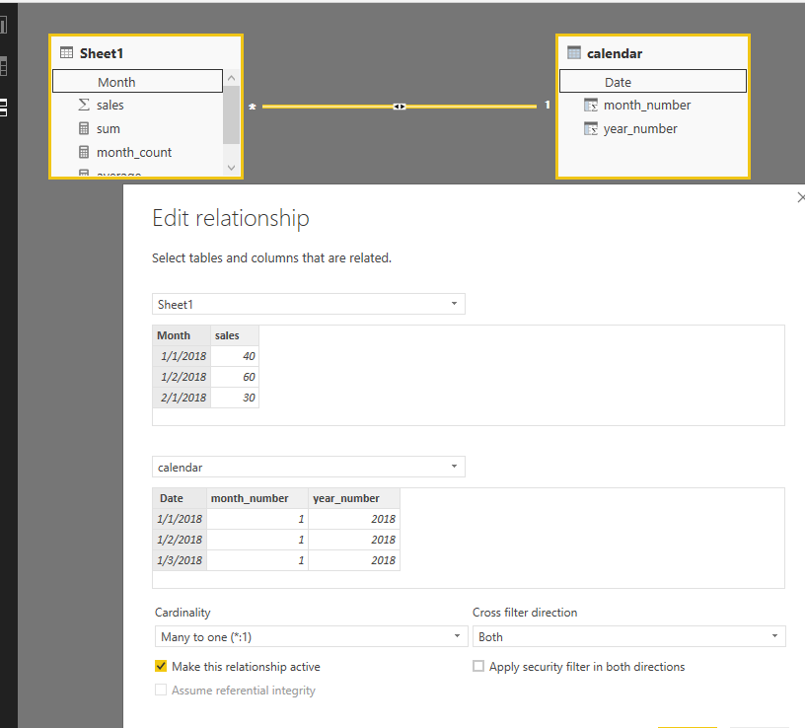Image resolution: width=805 pixels, height=728 pixels.
Task: Select the Date column header in calendar preview
Action: tap(180, 498)
